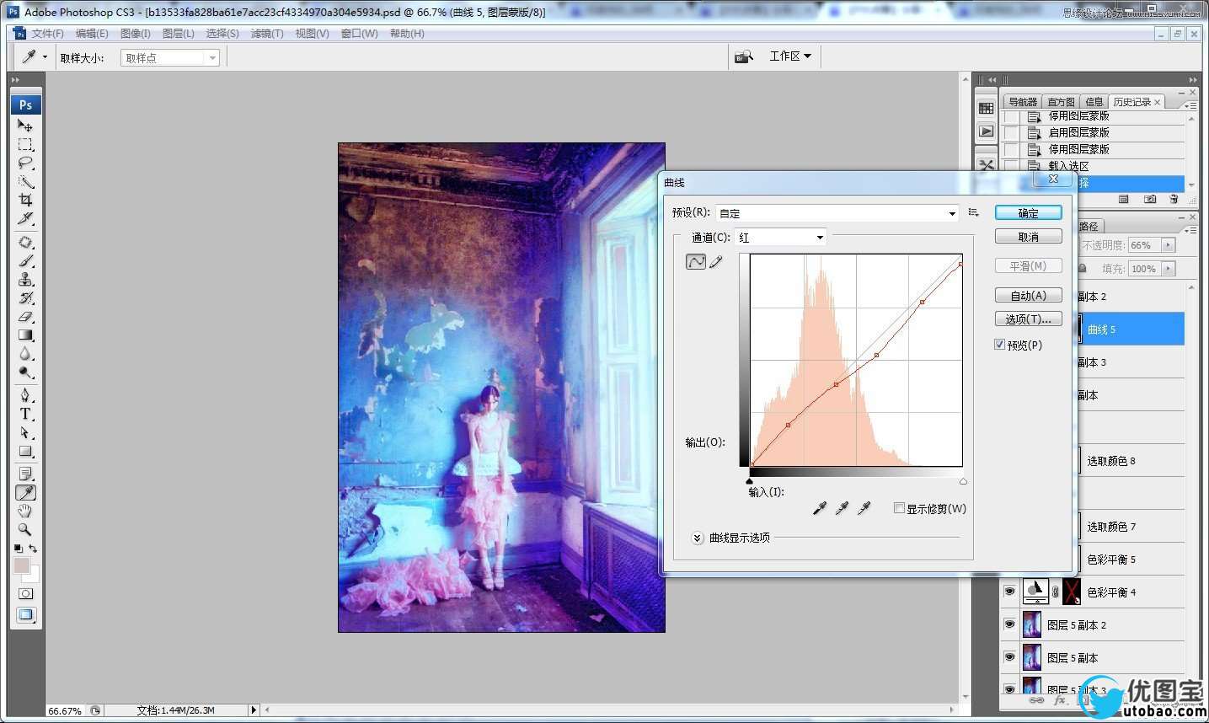This screenshot has height=723, width=1209.
Task: Open 选项(T)... in Curves dialog
Action: pyautogui.click(x=1028, y=319)
